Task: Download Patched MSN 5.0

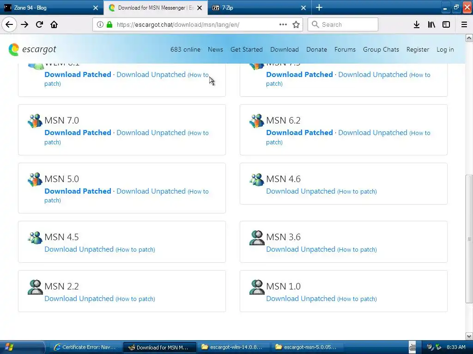Action: point(78,191)
